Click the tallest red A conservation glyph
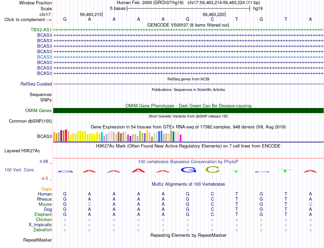The width and height of the screenshot is (324, 248). coord(138,171)
